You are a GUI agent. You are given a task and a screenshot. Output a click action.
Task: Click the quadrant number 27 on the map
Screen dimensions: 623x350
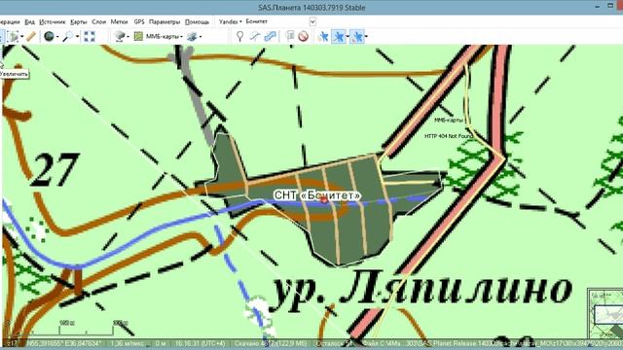coord(55,170)
